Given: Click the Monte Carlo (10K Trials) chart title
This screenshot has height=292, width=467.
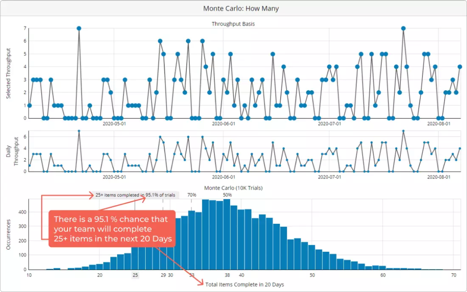Looking at the screenshot, I should [233, 188].
